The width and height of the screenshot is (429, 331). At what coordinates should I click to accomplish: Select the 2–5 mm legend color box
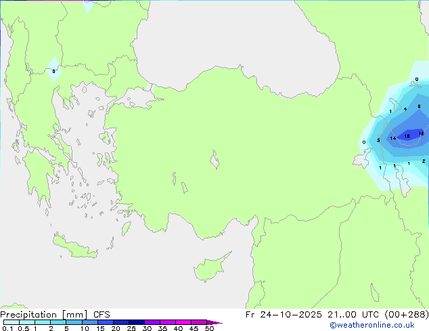(58, 322)
